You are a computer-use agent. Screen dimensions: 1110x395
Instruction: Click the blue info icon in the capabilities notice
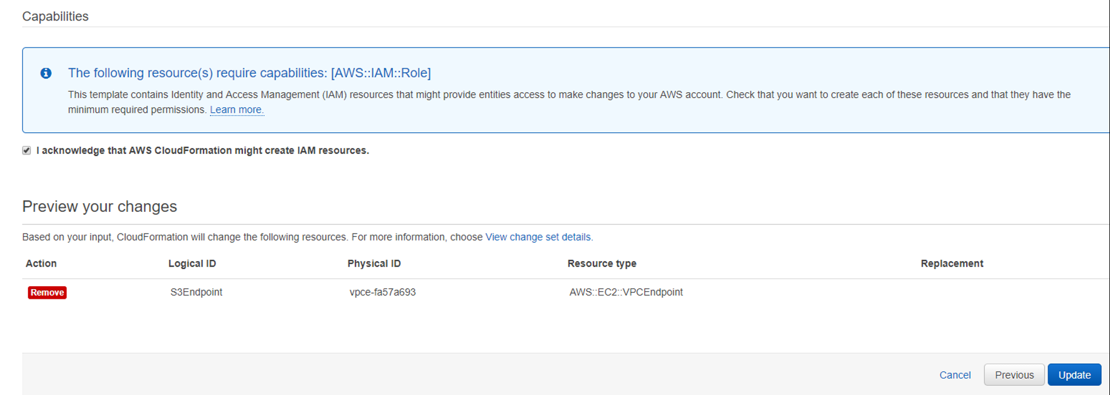tap(46, 73)
